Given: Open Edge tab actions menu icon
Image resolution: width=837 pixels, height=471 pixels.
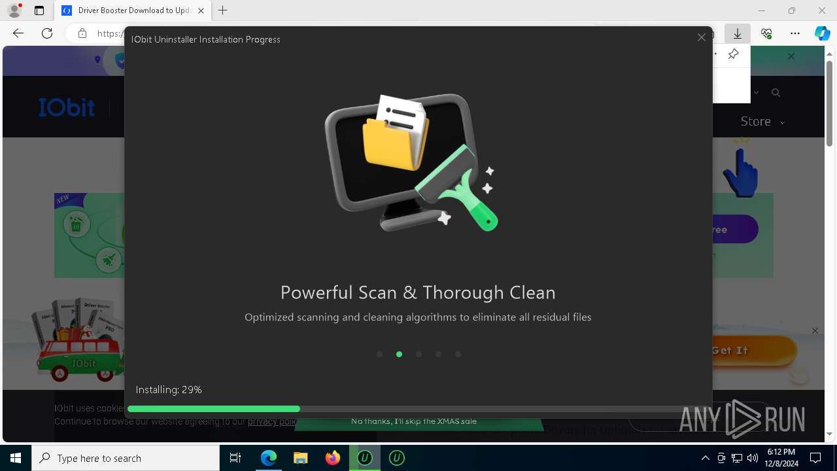Looking at the screenshot, I should 39,10.
